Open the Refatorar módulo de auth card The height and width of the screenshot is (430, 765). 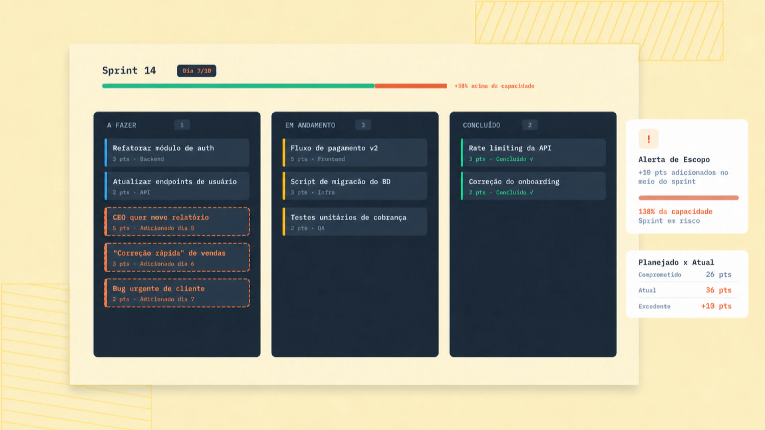(177, 152)
